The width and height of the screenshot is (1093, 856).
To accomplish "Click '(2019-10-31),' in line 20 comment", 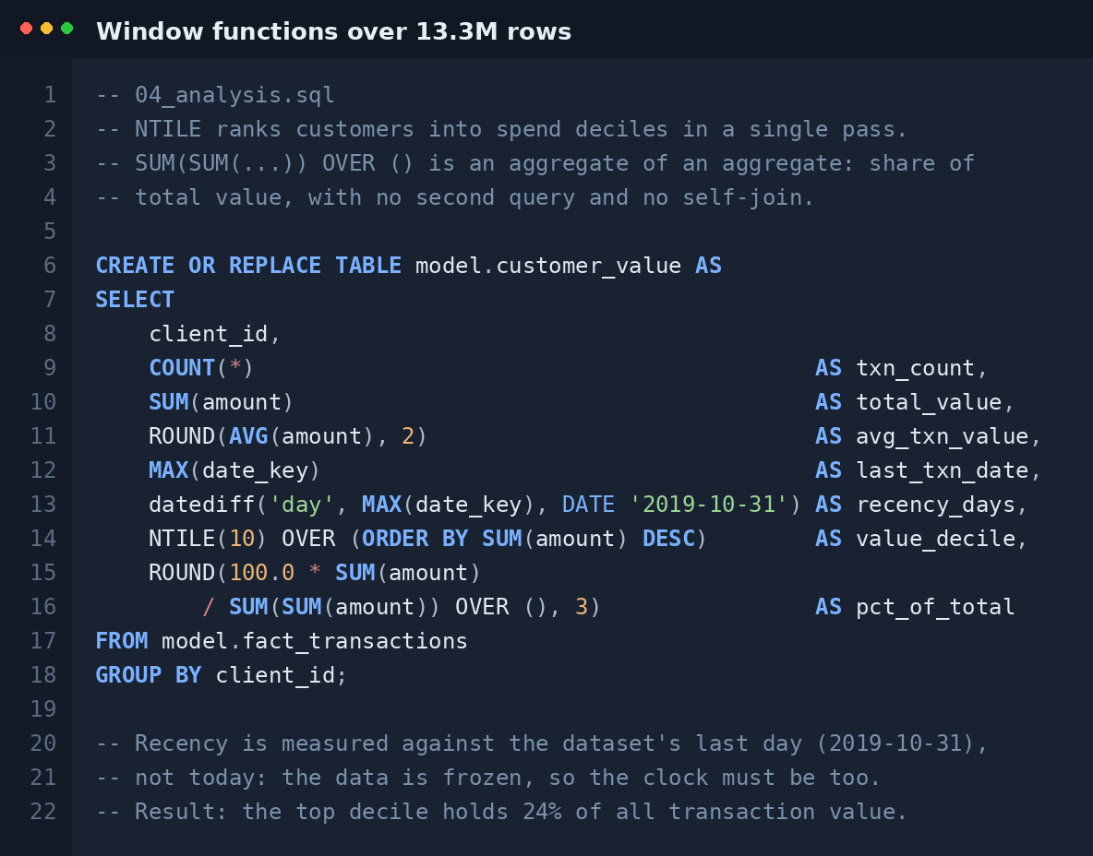I will (901, 743).
